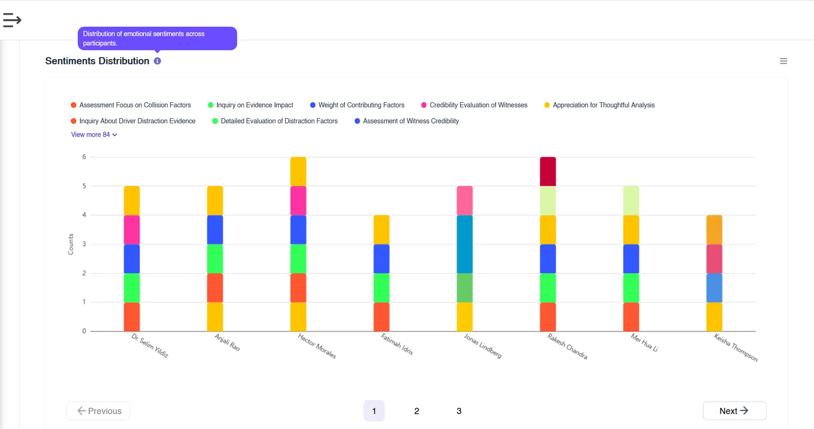Open the sidebar menu arrow icon
This screenshot has width=814, height=429.
(x=12, y=20)
